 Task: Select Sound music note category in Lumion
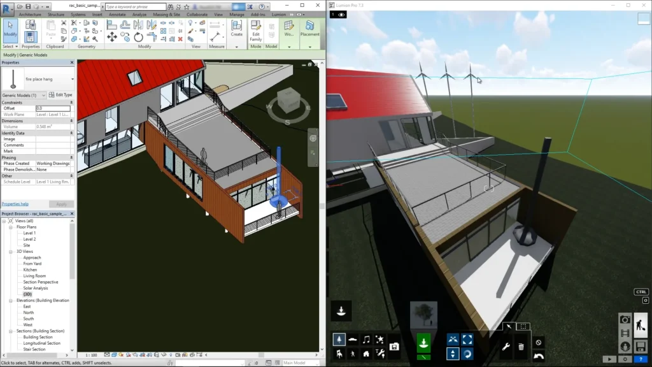point(366,340)
